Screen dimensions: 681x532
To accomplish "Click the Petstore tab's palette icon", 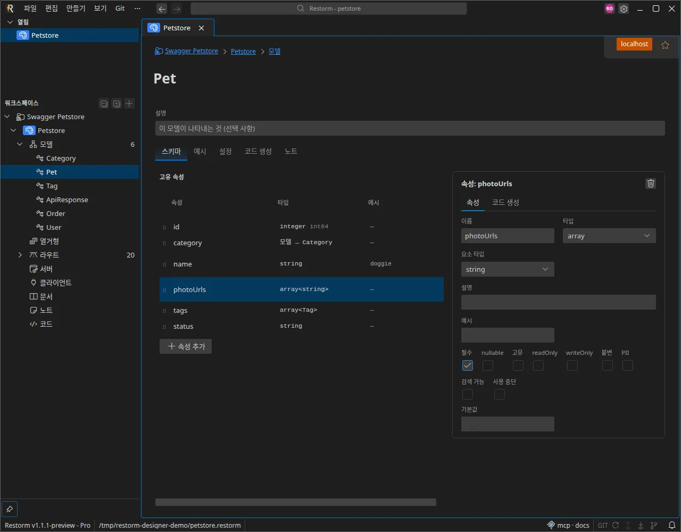I will [x=154, y=28].
